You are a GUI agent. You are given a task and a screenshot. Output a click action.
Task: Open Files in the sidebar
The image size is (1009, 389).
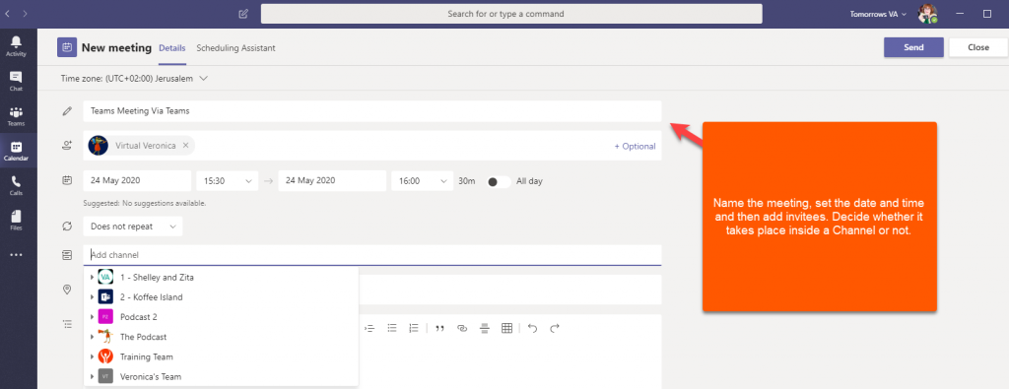pyautogui.click(x=16, y=220)
